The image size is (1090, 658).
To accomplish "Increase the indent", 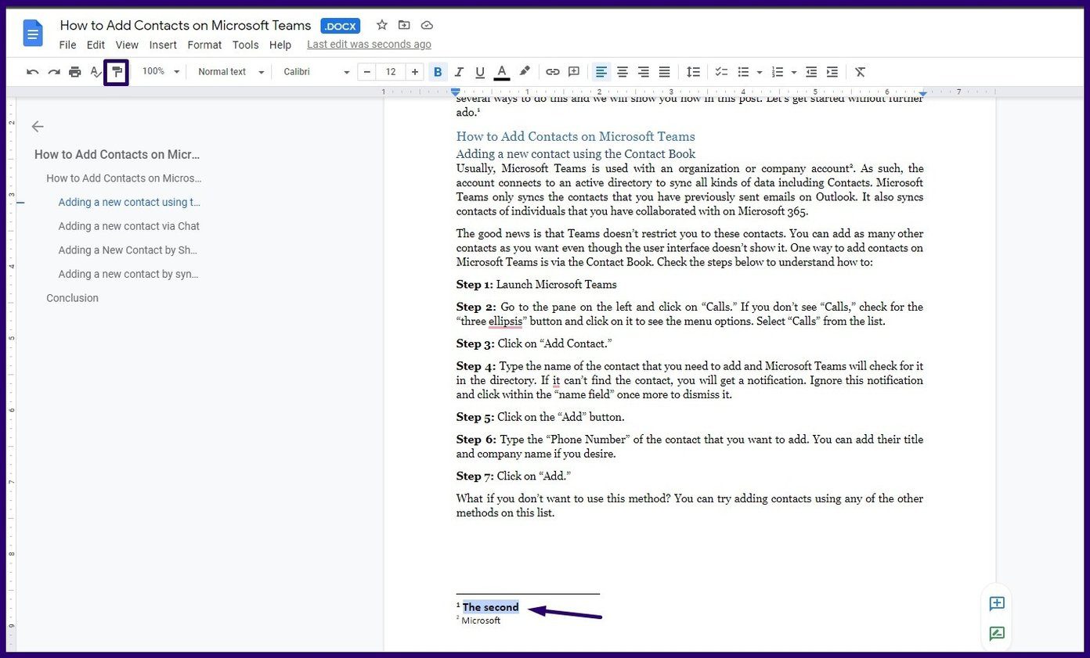I will (x=832, y=72).
